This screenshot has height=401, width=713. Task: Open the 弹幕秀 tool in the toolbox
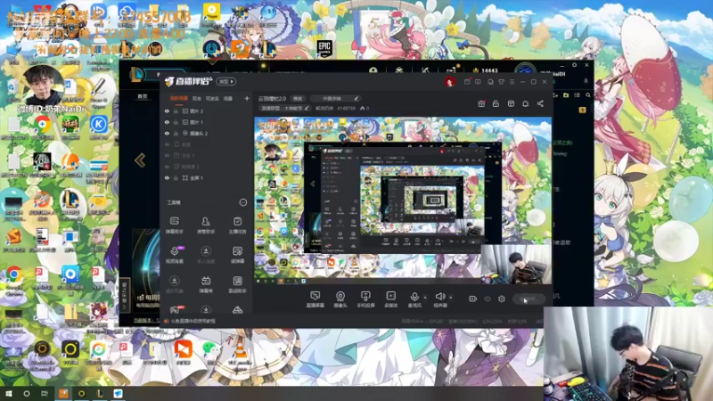click(206, 284)
